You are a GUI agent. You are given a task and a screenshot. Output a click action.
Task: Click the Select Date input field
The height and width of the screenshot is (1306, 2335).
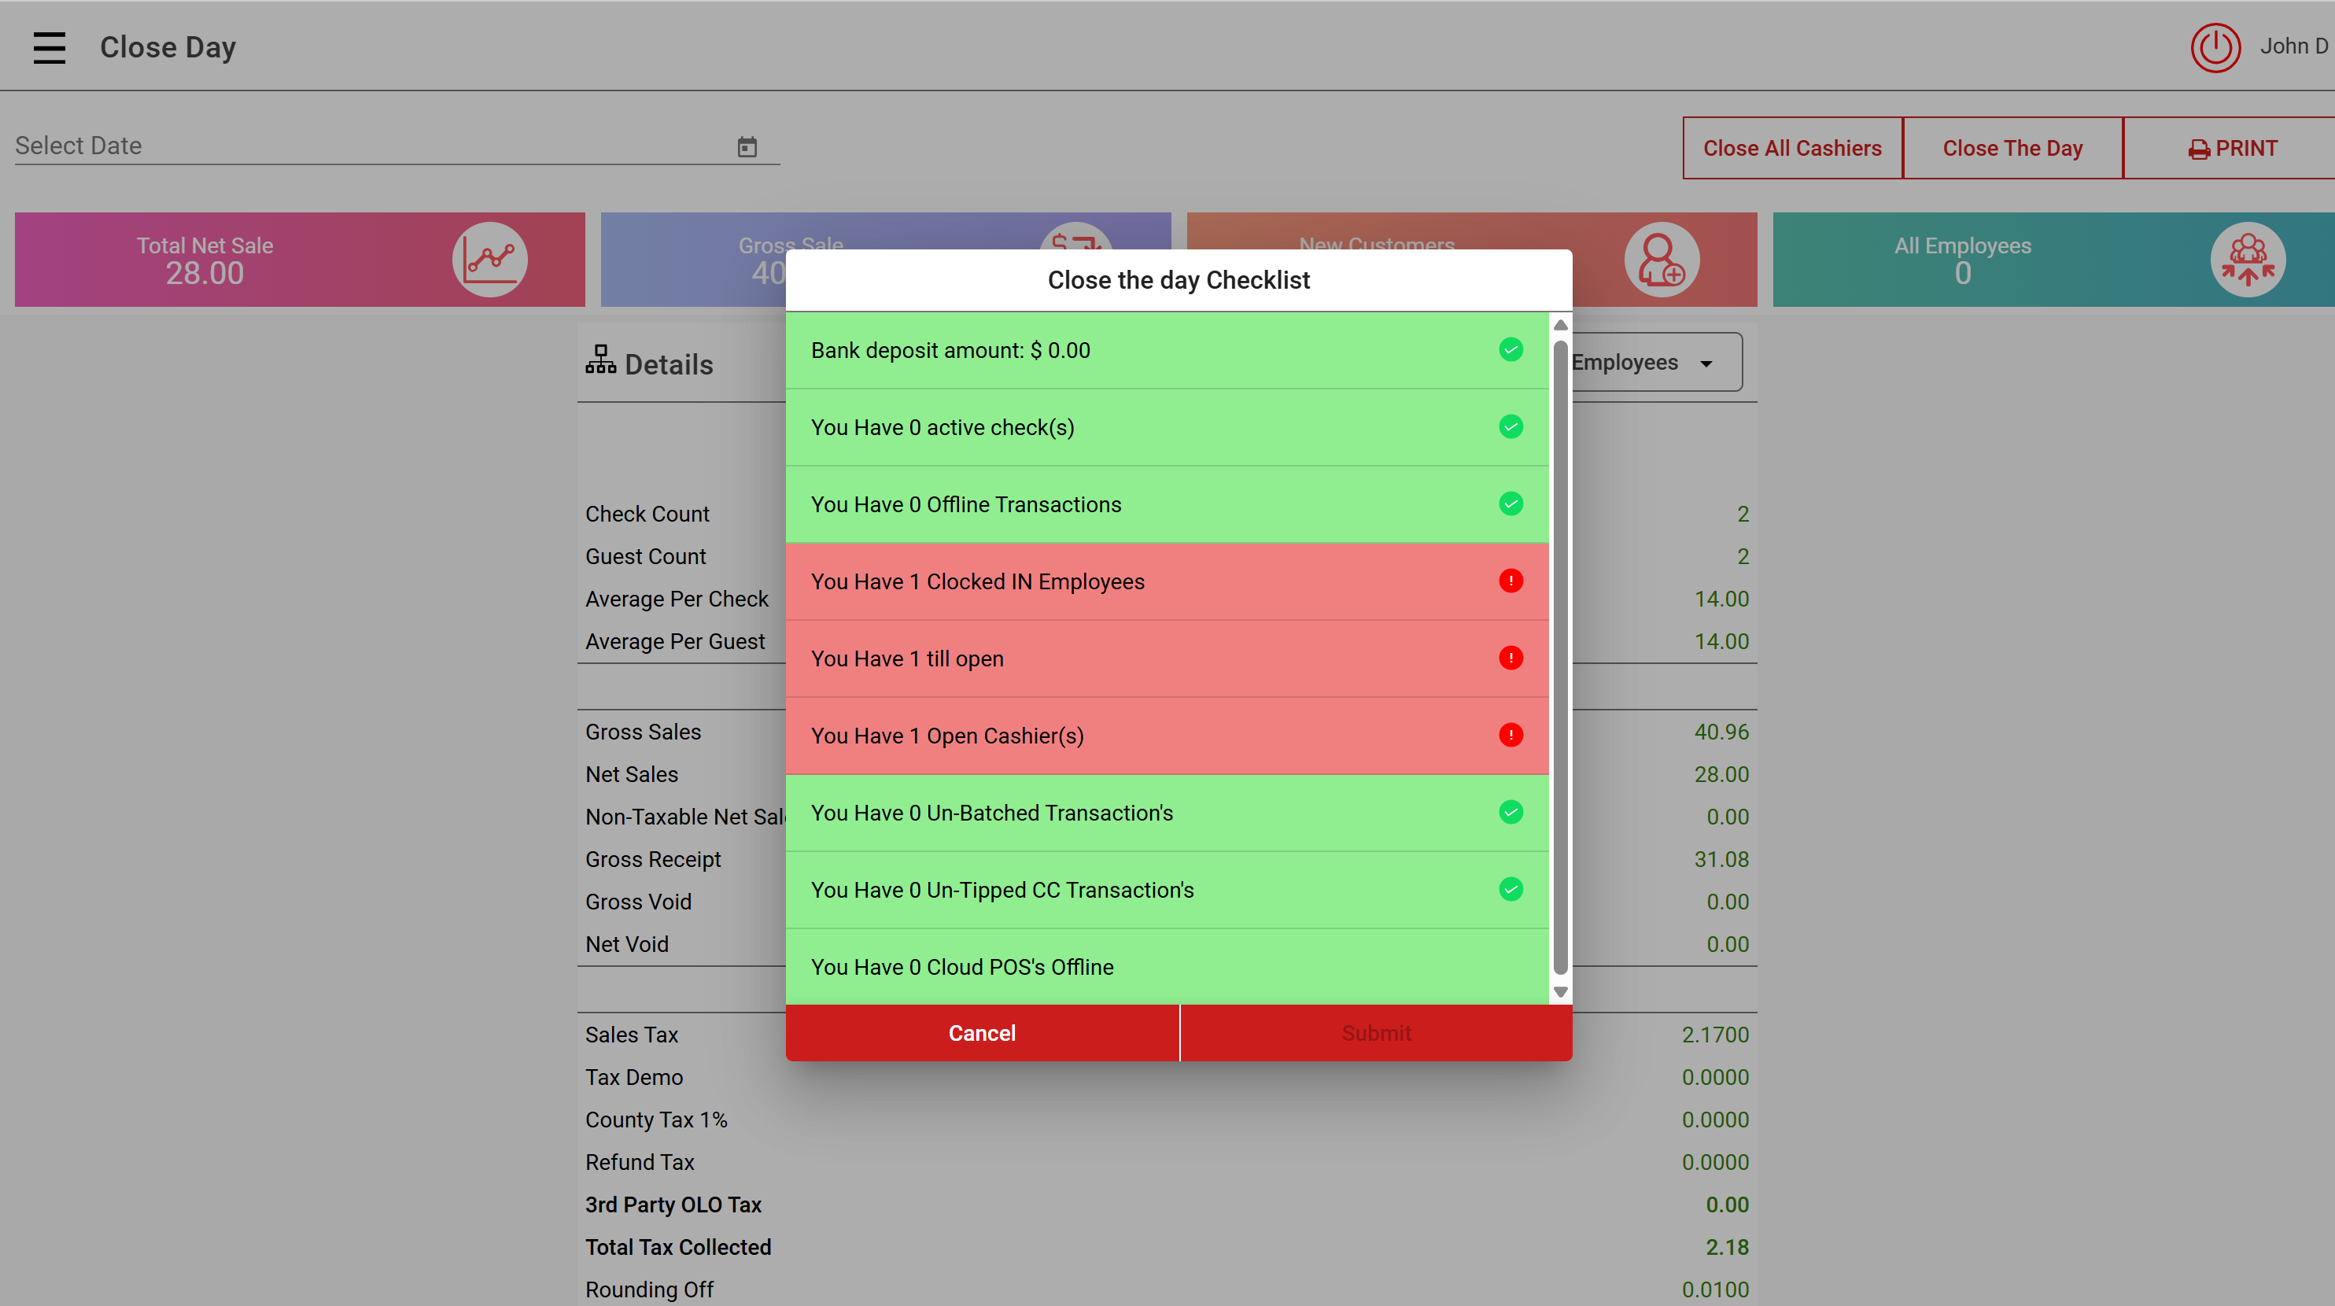point(371,146)
